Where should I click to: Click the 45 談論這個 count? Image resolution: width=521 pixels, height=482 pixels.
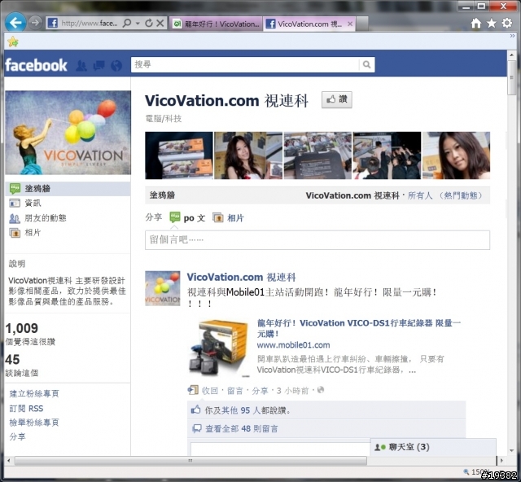(x=22, y=365)
